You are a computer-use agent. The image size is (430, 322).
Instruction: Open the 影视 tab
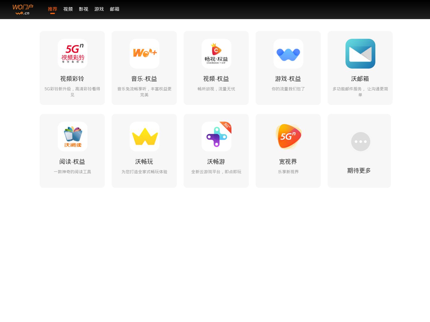coord(84,9)
